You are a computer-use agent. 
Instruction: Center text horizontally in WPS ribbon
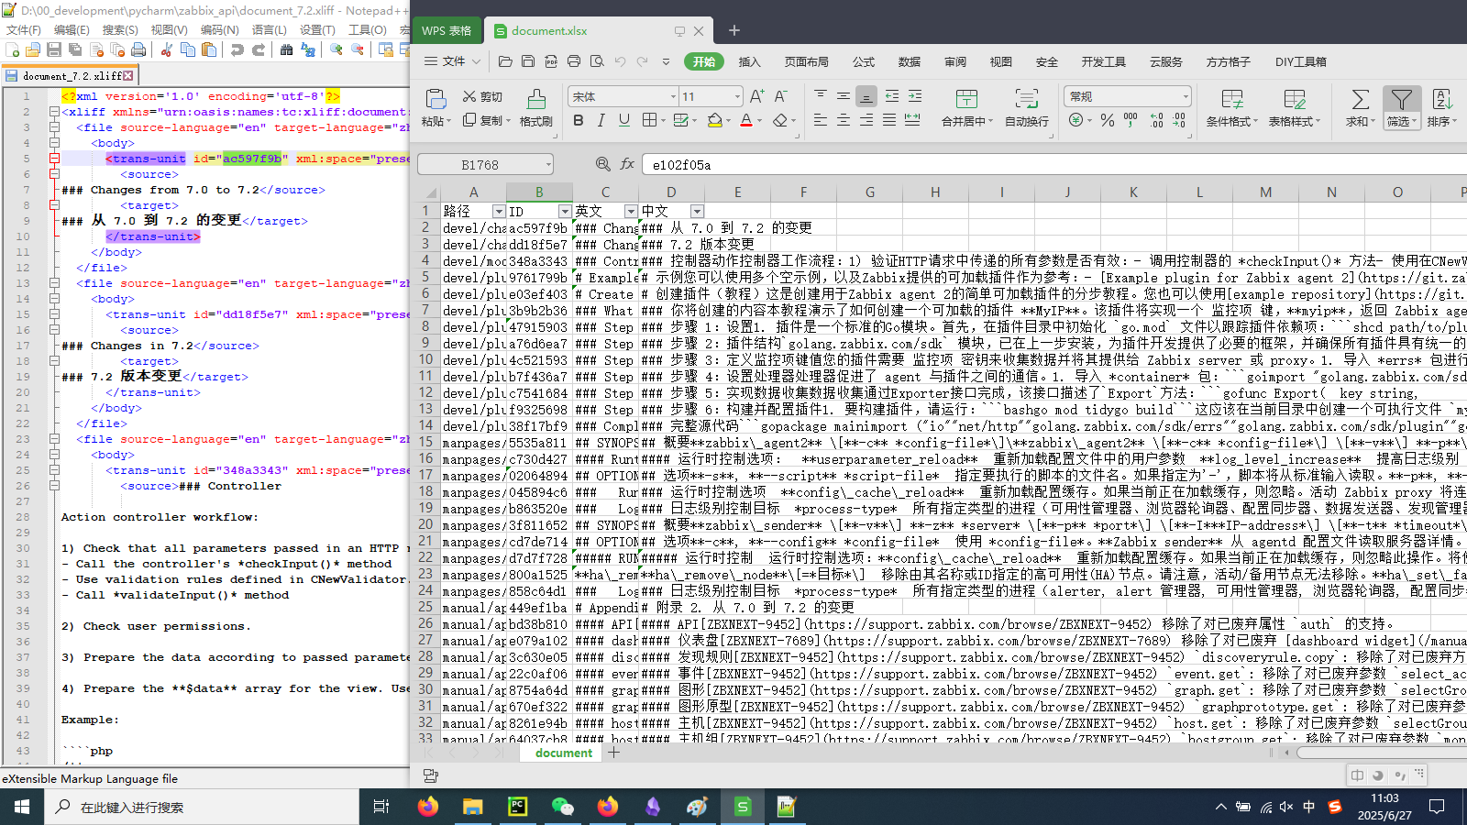(844, 120)
